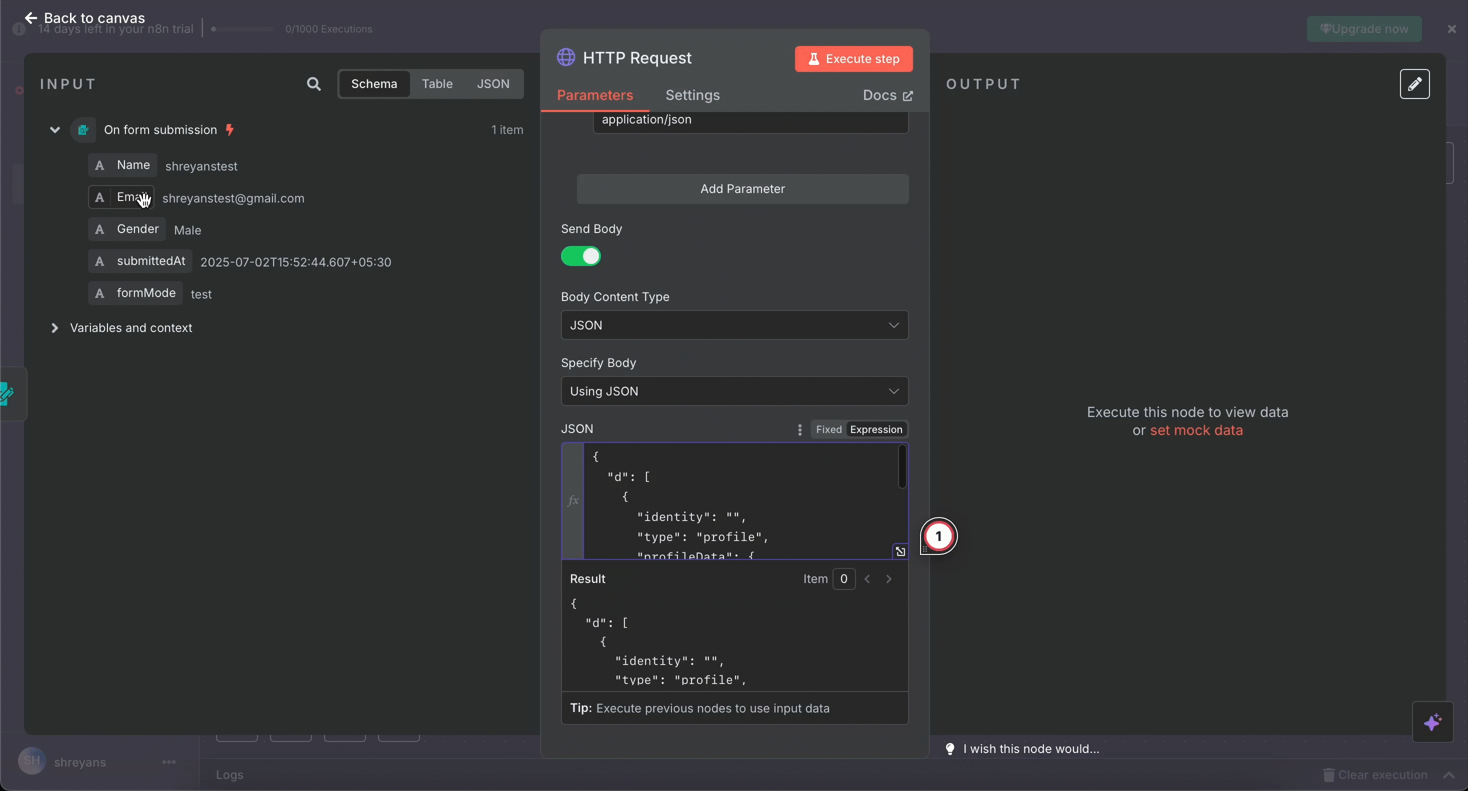Click the On form submission node icon

click(x=83, y=130)
